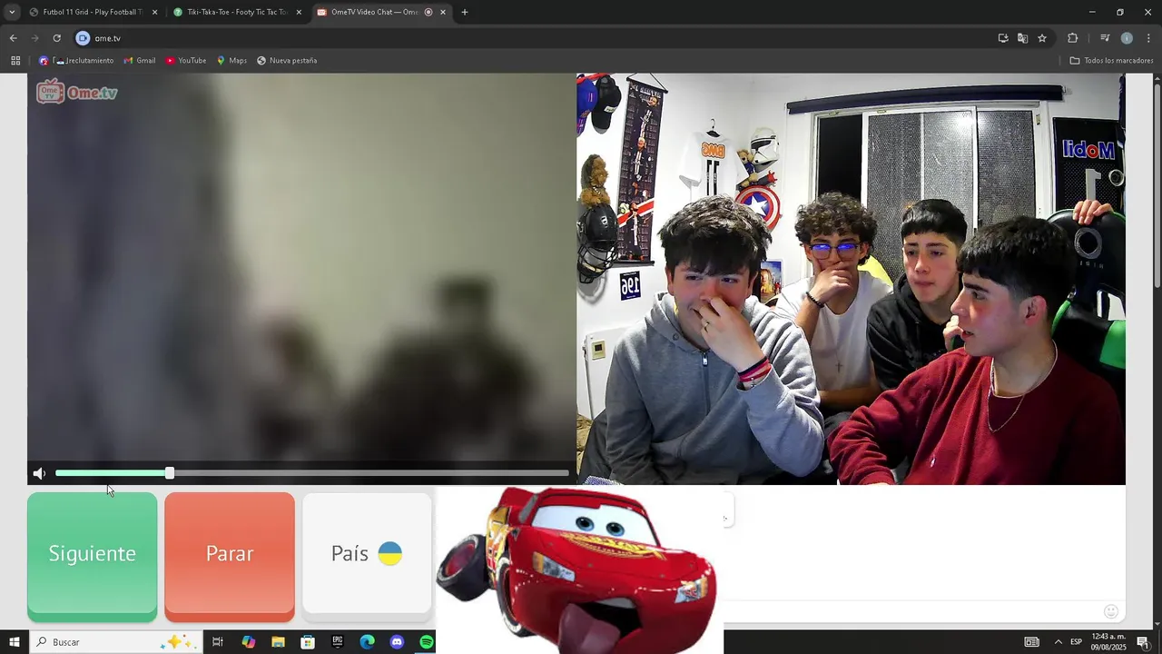This screenshot has height=654, width=1162.
Task: Open the Gmail bookmark
Action: [x=140, y=61]
